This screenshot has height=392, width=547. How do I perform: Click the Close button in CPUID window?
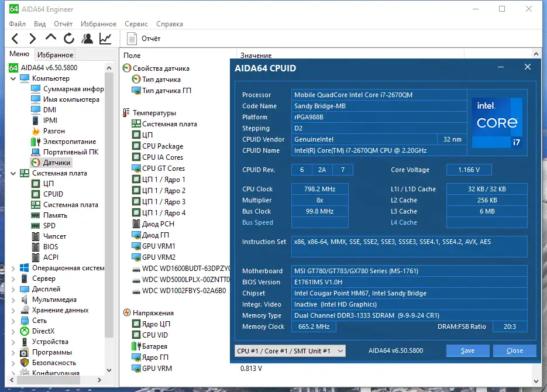pyautogui.click(x=515, y=350)
